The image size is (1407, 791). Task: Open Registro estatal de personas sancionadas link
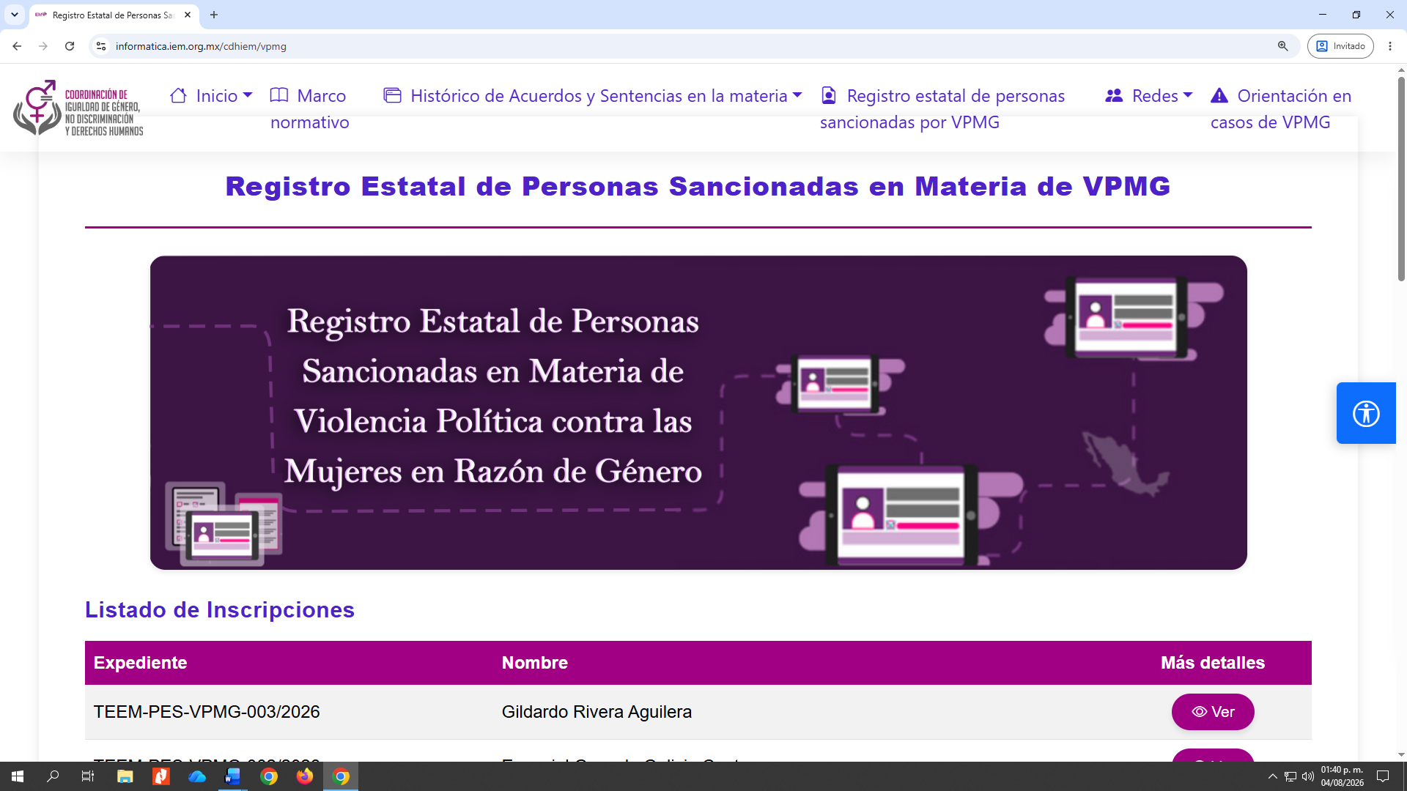pos(942,109)
